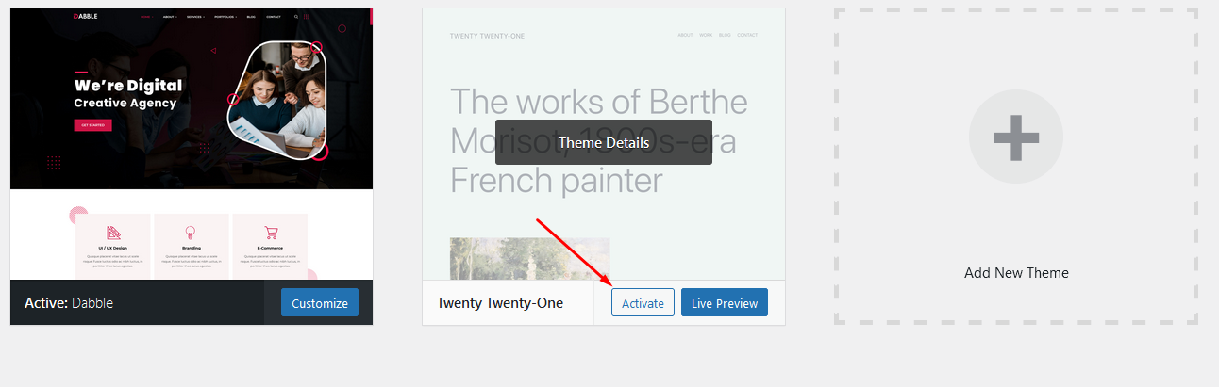Click the Dabble hero image of students

[278, 101]
